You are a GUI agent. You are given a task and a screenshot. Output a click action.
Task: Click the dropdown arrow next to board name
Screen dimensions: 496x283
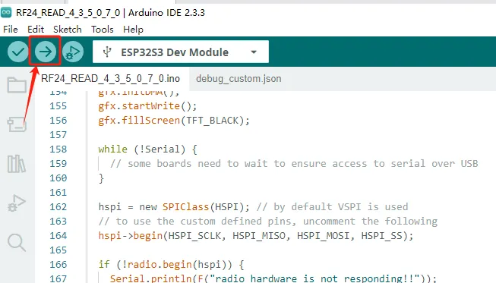(x=254, y=52)
